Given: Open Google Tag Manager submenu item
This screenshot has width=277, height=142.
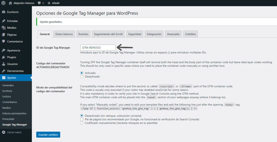Looking at the screenshot, I should 15,124.
